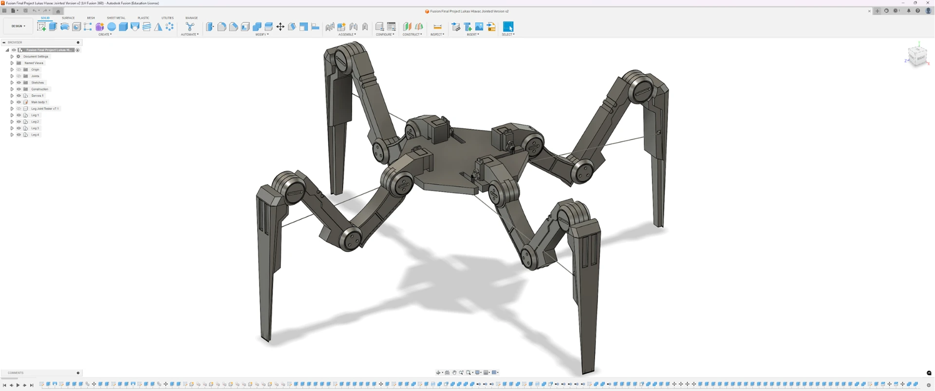Switch to the Sheet Metal tab
This screenshot has height=391, width=935.
[116, 18]
